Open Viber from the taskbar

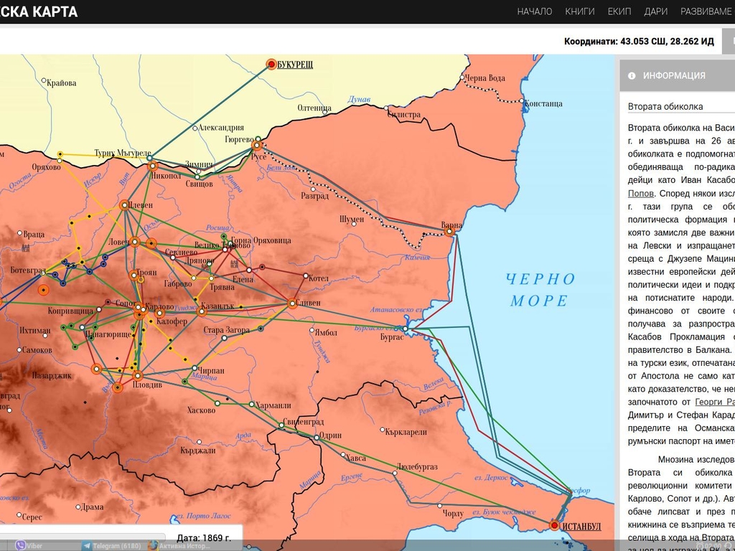27,546
